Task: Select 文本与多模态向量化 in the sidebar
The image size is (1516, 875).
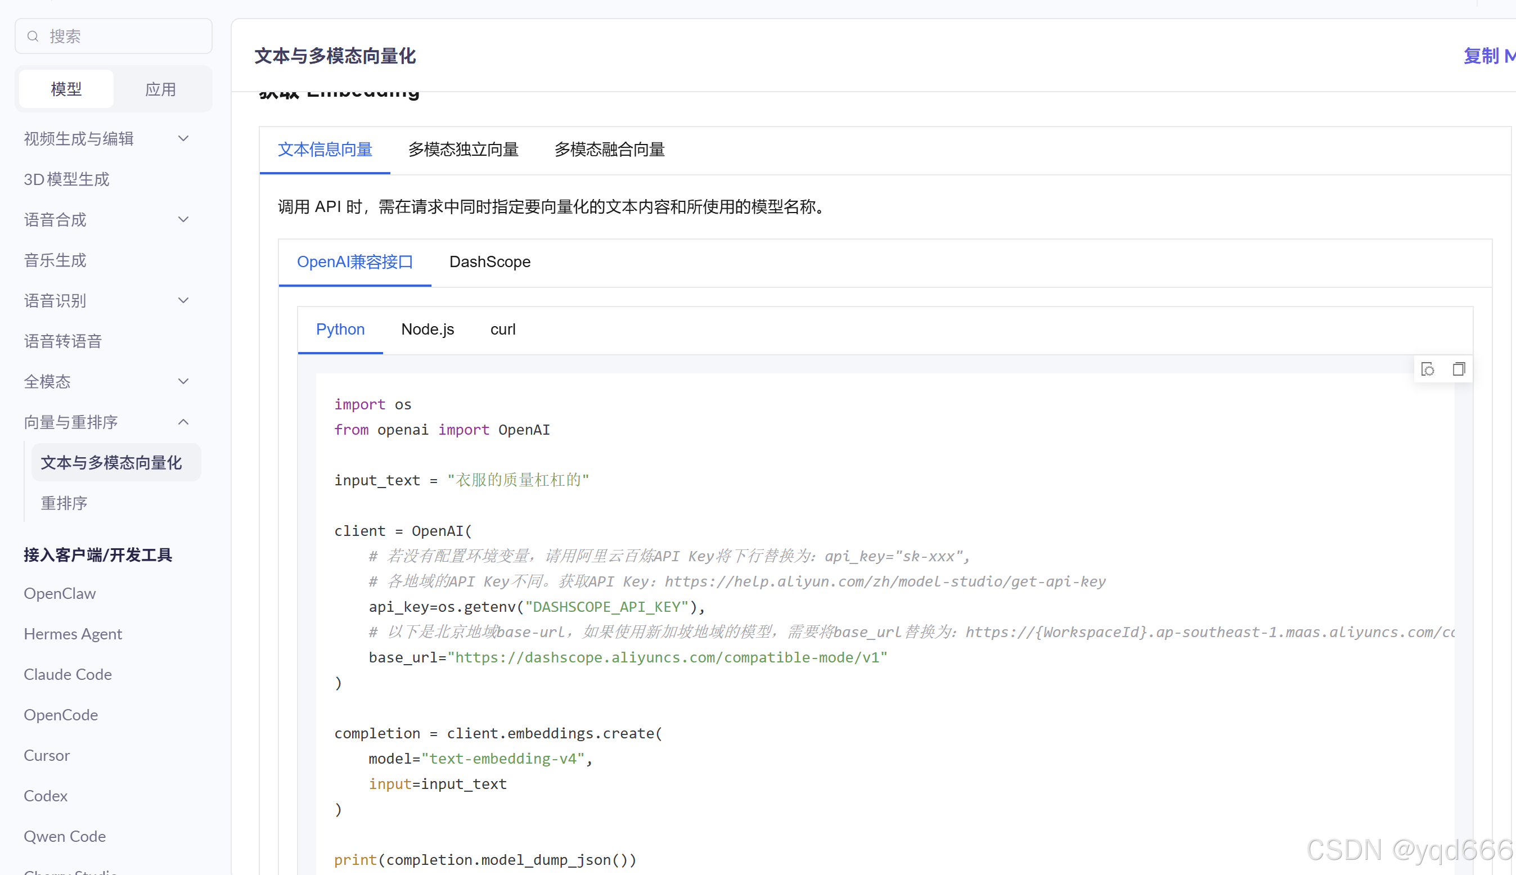Action: 116,463
